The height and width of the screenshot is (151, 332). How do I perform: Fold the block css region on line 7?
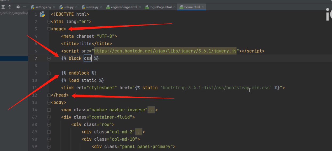tap(49, 58)
